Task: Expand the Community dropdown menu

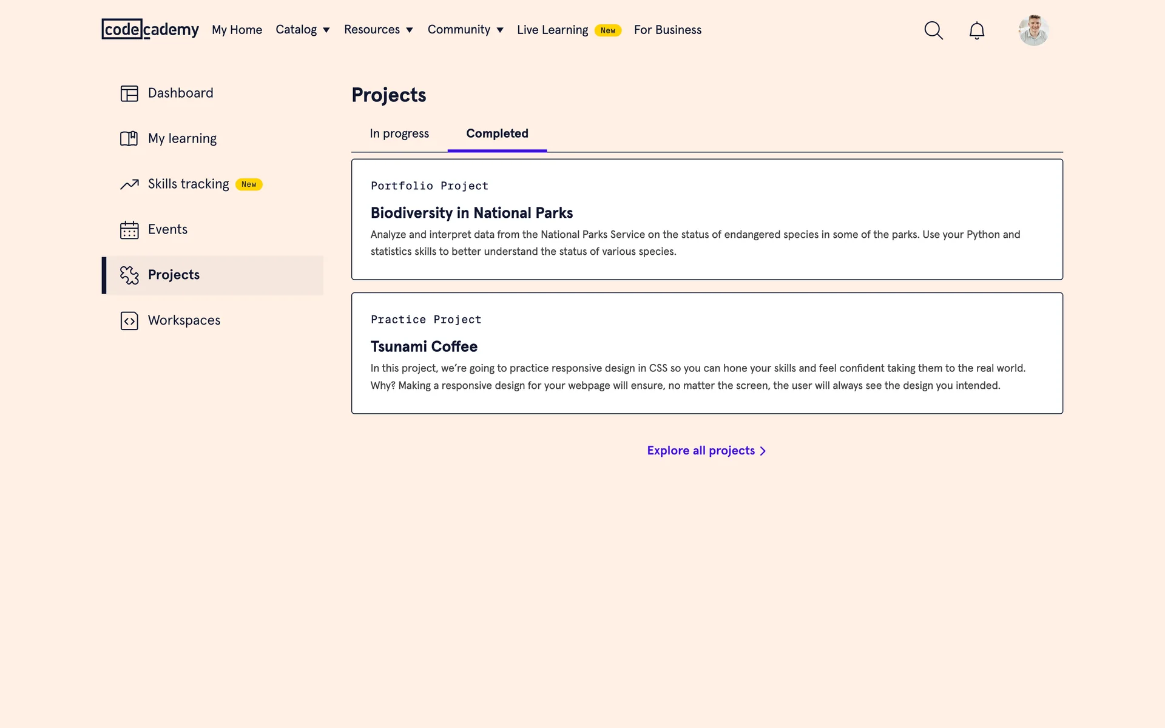Action: click(465, 30)
